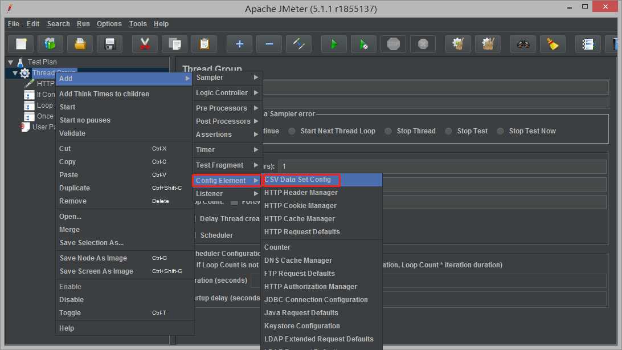Image resolution: width=622 pixels, height=350 pixels.
Task: Select Stop Thread radio button
Action: (388, 131)
